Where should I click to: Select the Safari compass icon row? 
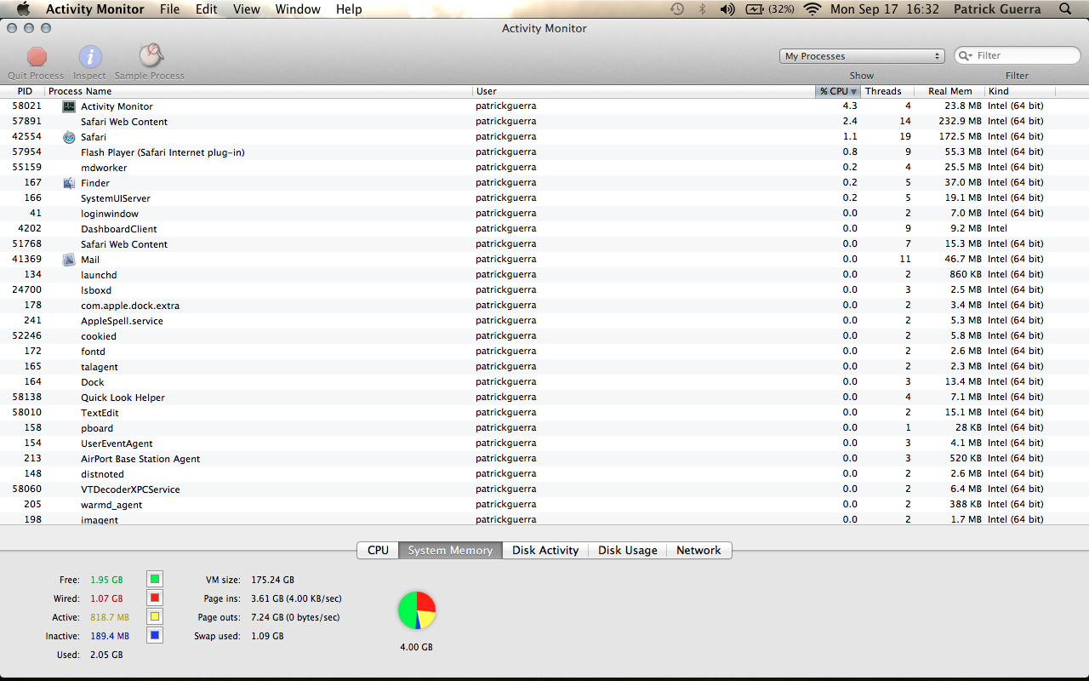(x=69, y=137)
